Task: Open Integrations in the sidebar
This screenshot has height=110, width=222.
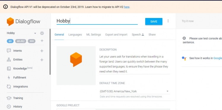Action: pos(20,87)
